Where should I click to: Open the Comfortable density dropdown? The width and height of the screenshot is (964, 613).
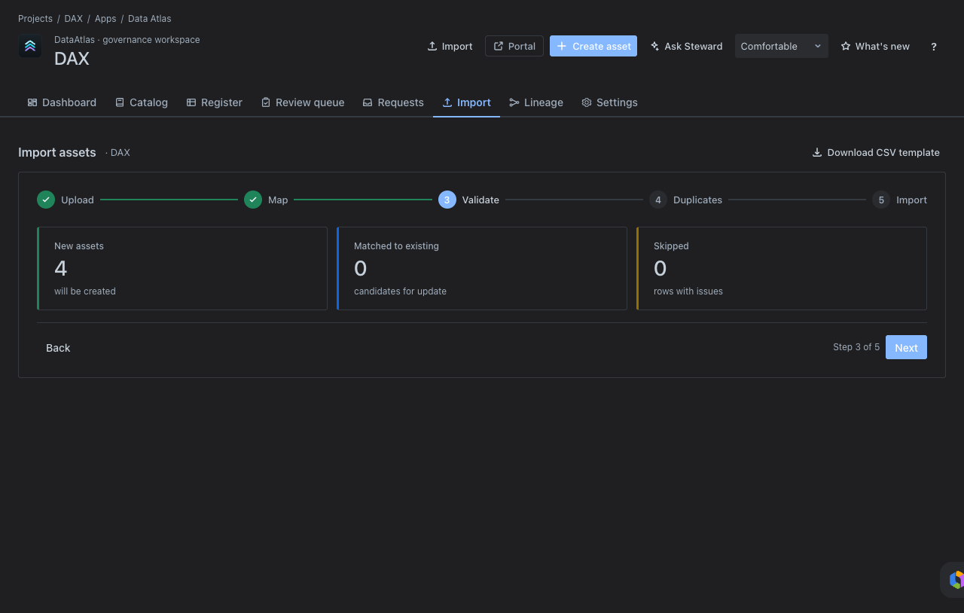click(x=782, y=46)
